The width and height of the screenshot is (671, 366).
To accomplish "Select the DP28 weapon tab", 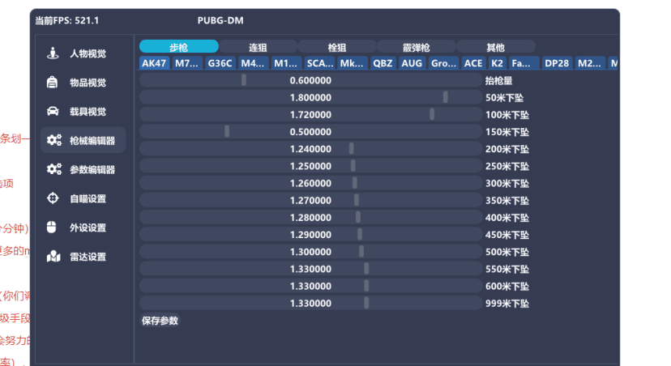I will tap(557, 63).
